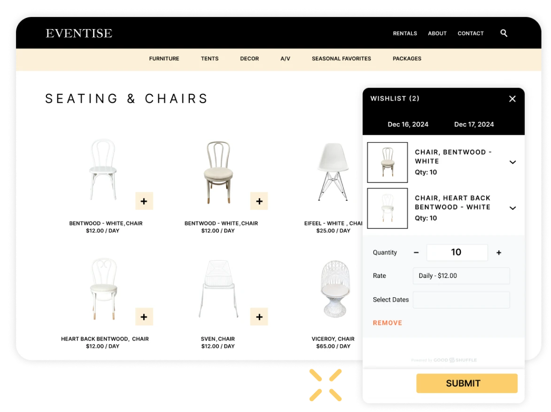Add Heart Back Bentwood chair to wishlist
The height and width of the screenshot is (412, 551).
coord(144,317)
